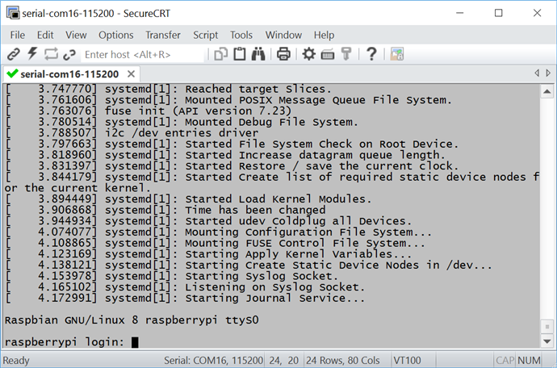557x368 pixels.
Task: Close the serial-com16-115200 tab
Action: pos(131,74)
